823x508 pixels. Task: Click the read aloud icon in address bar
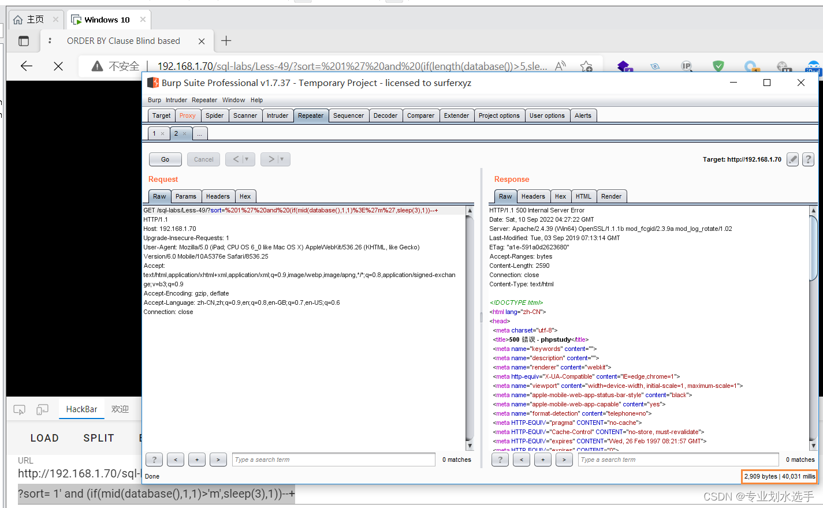(x=560, y=66)
